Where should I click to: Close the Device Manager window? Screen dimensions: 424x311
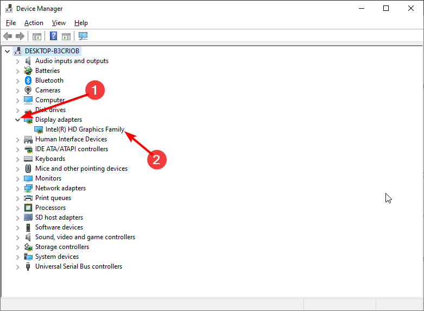point(411,8)
